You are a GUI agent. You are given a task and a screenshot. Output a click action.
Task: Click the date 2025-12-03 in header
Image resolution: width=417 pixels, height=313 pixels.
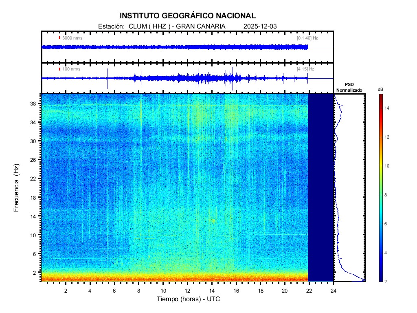[x=260, y=26]
